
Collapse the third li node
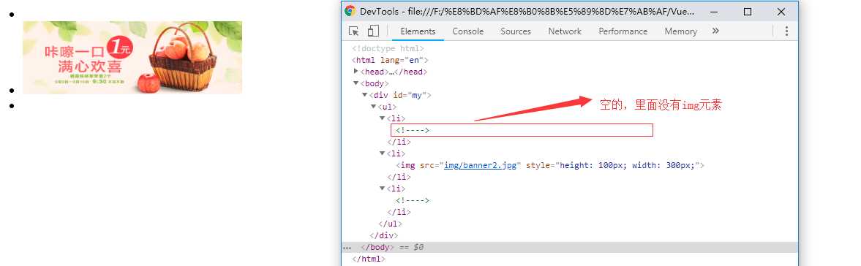point(383,189)
